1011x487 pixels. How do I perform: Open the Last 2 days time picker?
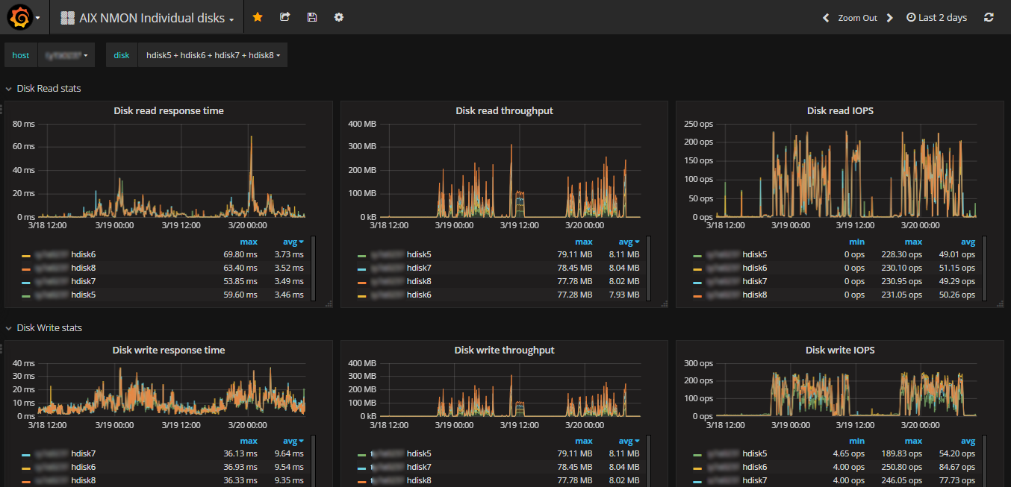coord(936,18)
